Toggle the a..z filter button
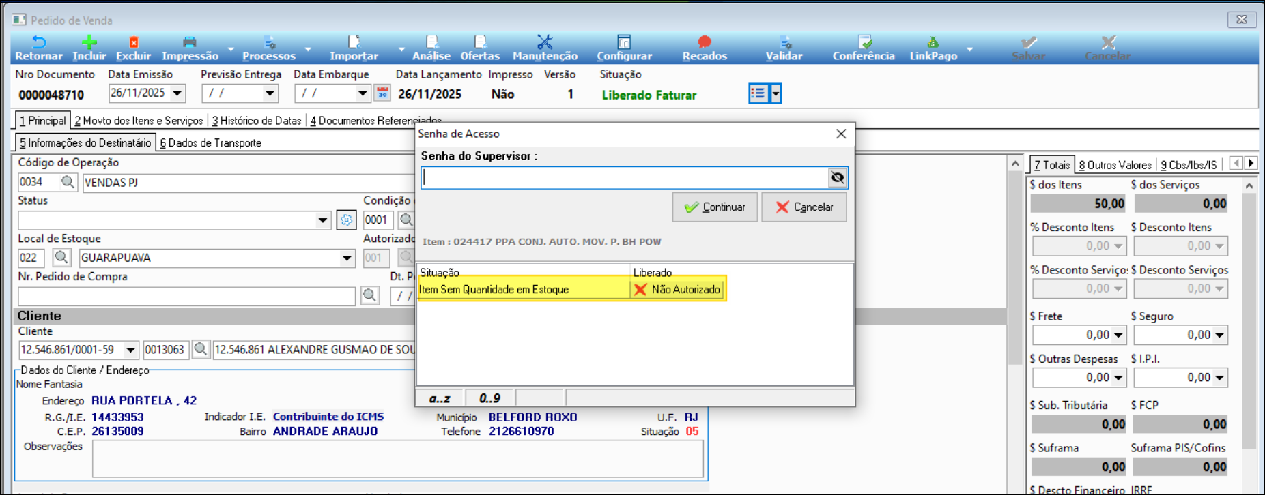The height and width of the screenshot is (495, 1265). click(440, 398)
